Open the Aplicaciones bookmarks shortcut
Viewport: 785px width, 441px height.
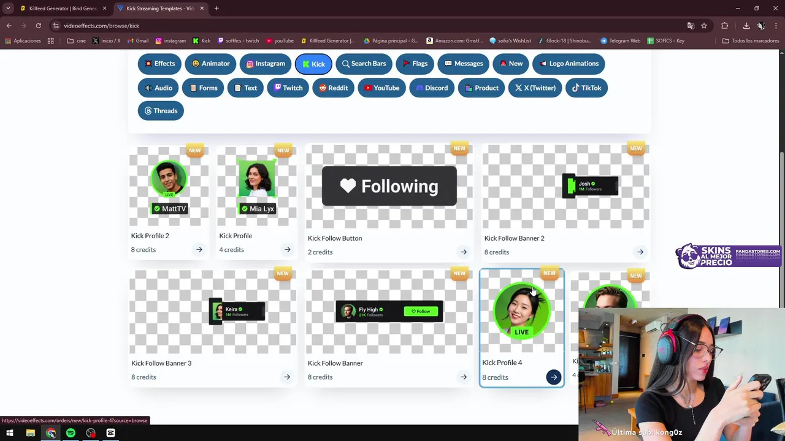point(23,41)
